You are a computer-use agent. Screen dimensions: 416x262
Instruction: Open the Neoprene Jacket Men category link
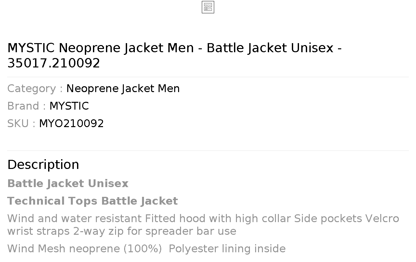(x=123, y=89)
